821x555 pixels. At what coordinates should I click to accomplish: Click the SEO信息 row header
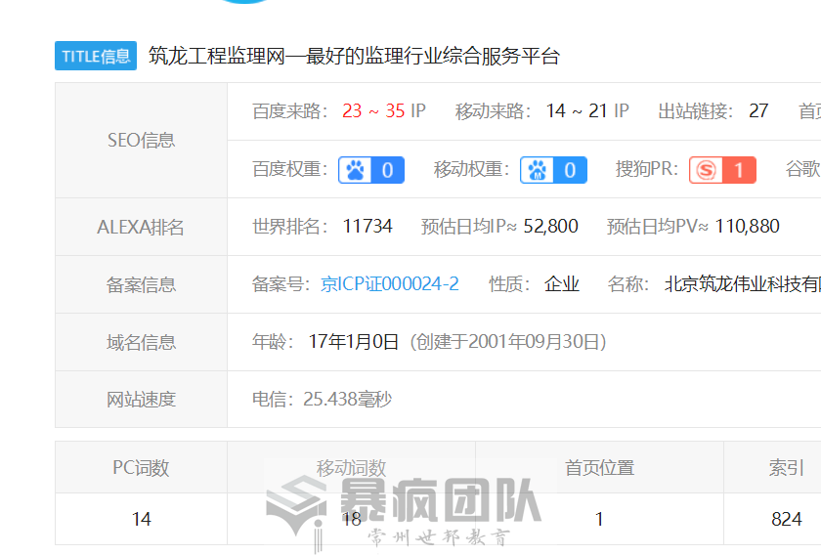coord(142,141)
